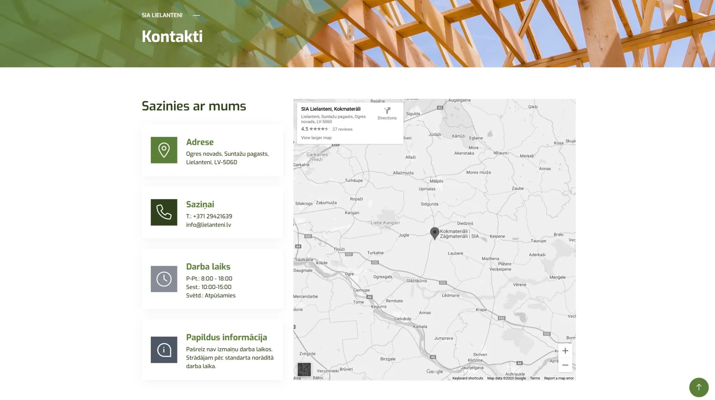
Task: Click Report a map error
Action: click(559, 378)
